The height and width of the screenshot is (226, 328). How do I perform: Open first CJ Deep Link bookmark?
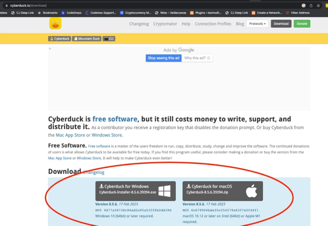(x=22, y=13)
